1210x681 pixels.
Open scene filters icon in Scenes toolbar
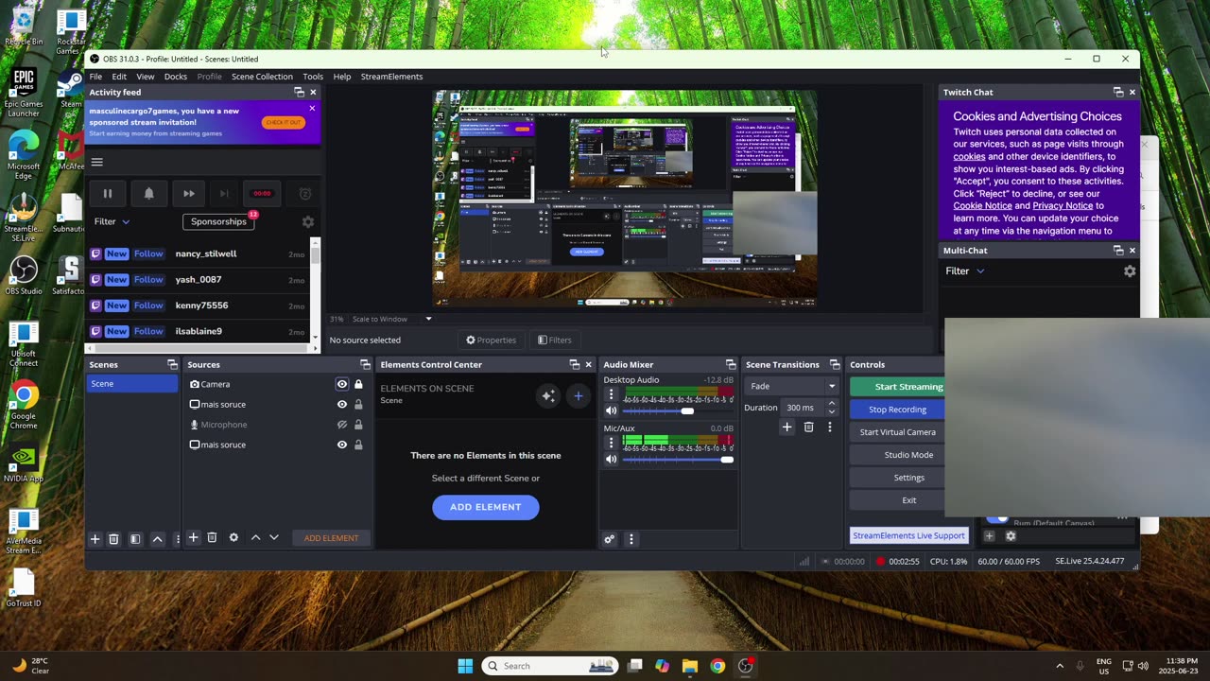(x=135, y=538)
